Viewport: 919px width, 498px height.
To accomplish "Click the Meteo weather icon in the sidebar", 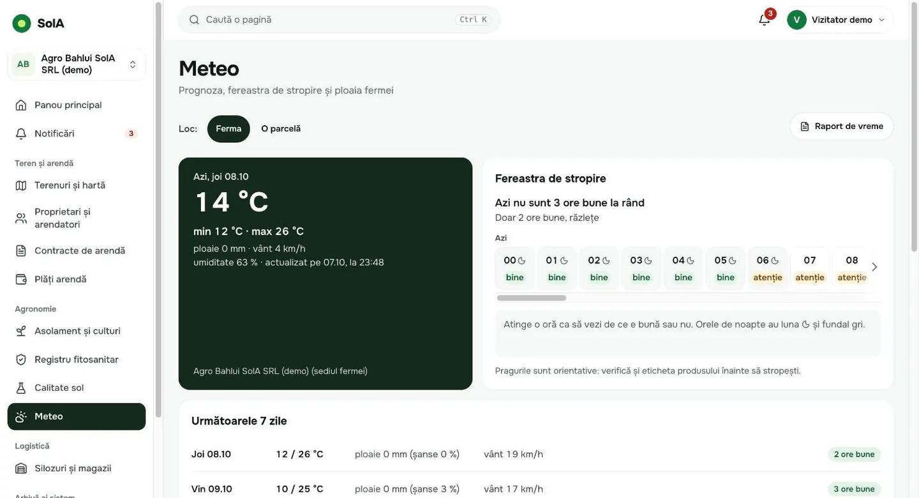I will point(21,416).
